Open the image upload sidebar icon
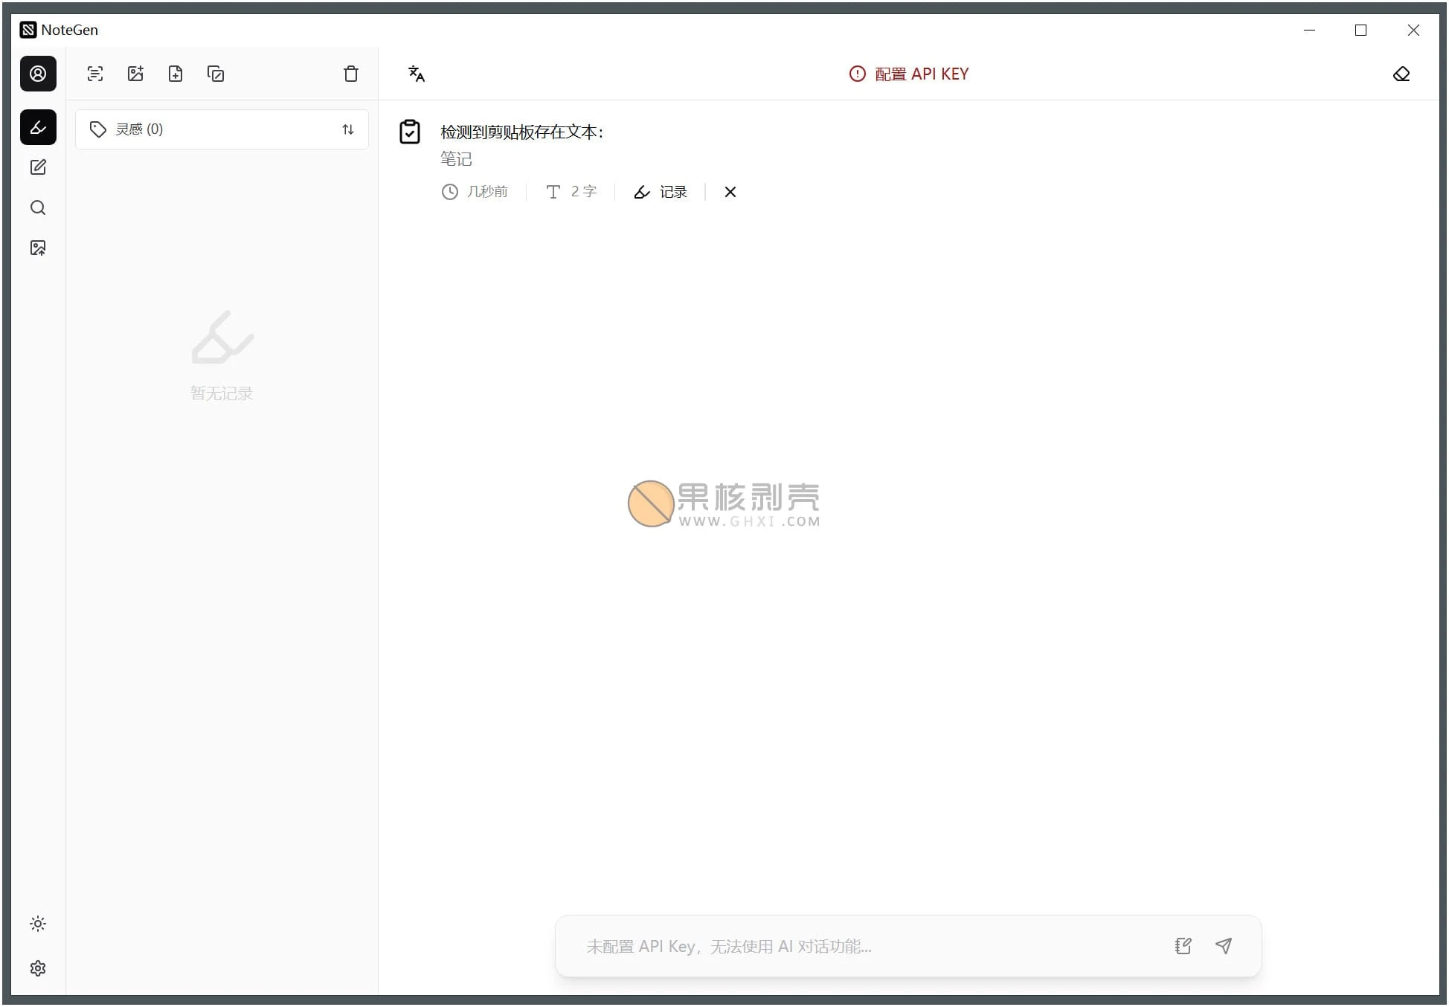 [x=38, y=248]
